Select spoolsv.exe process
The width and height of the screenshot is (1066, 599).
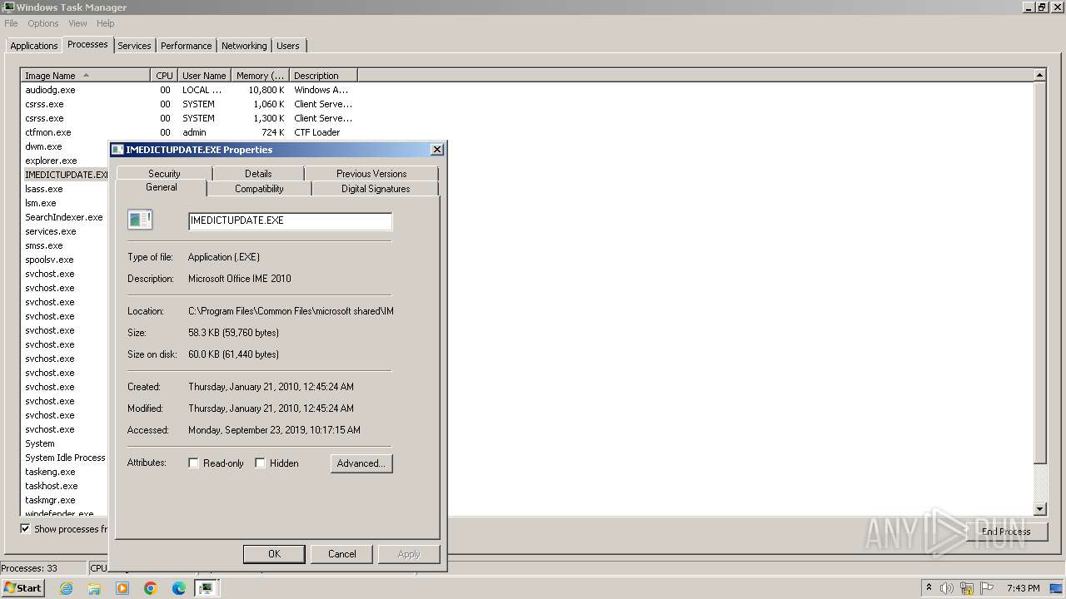(x=49, y=260)
